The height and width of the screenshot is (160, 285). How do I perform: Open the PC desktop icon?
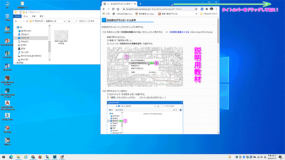point(7,5)
